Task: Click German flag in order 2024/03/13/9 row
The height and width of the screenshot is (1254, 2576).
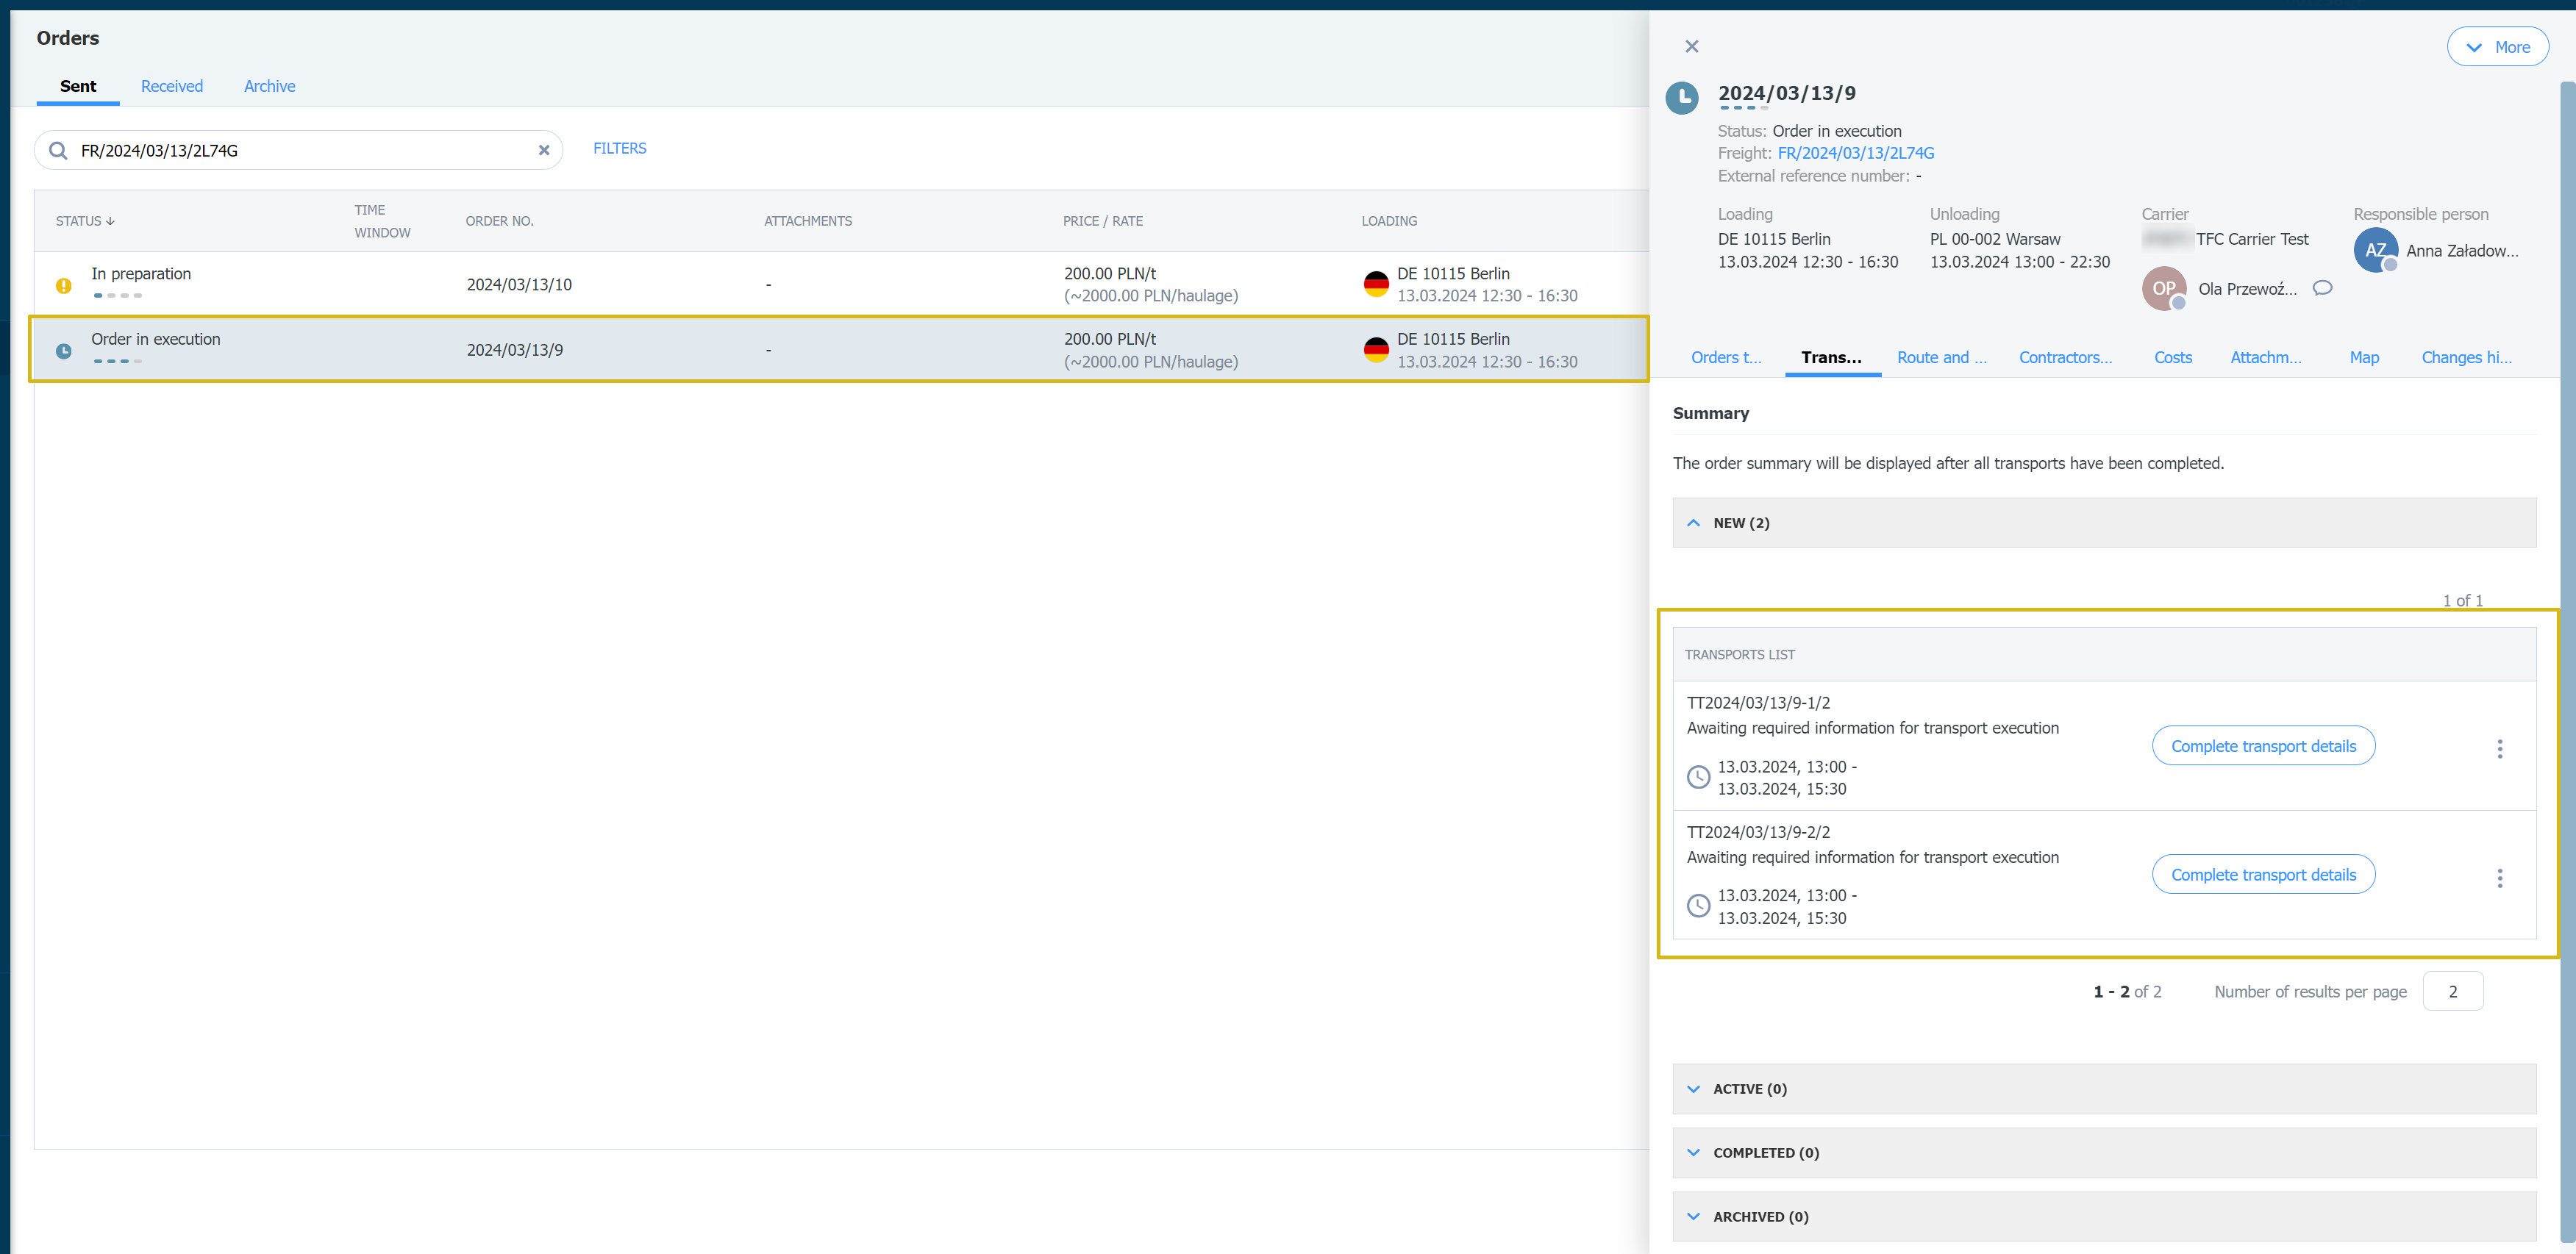Action: pos(1376,350)
